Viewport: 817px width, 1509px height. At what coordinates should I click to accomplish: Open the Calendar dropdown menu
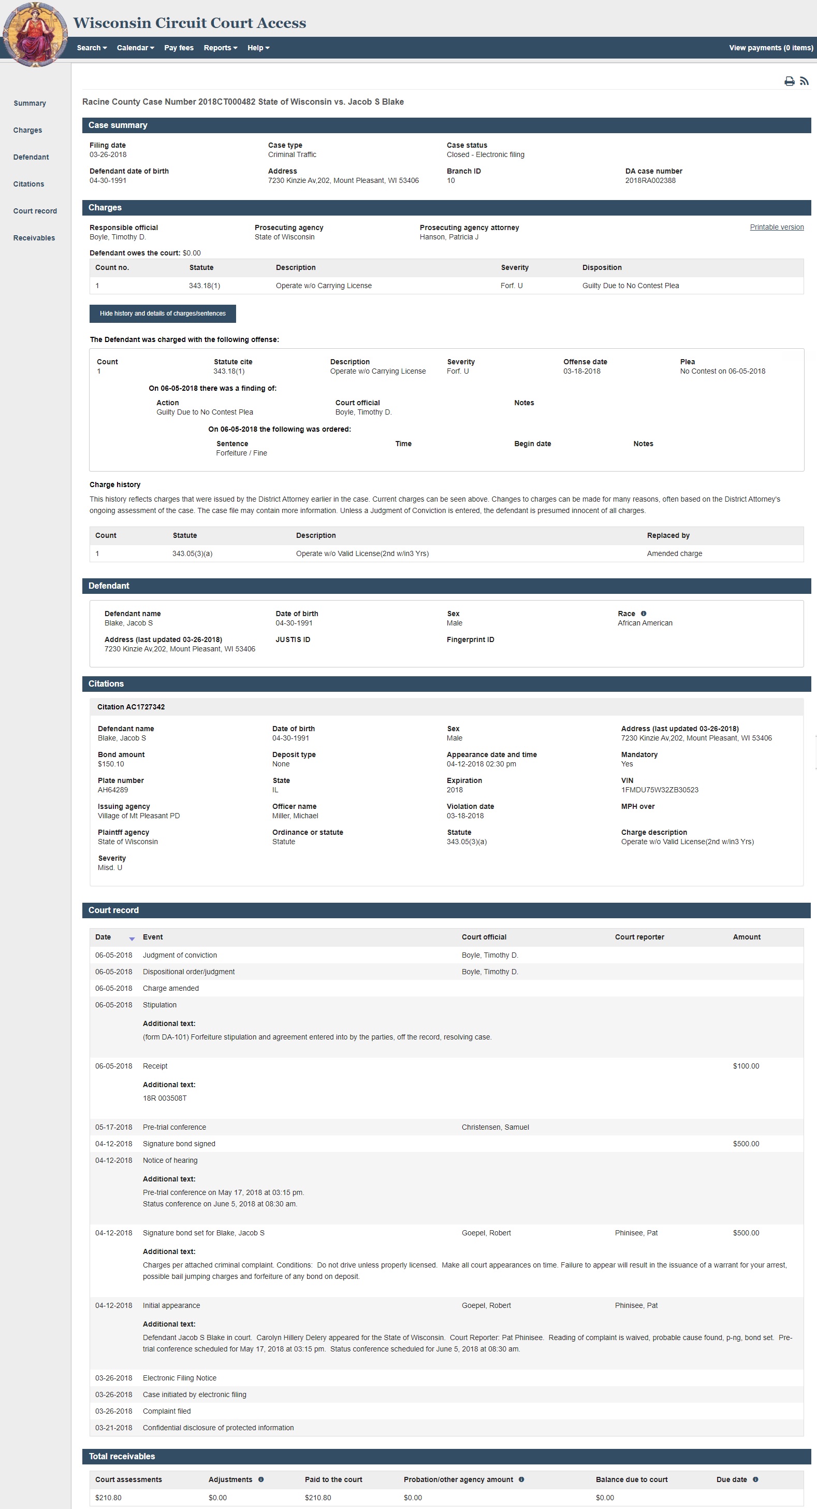pos(135,48)
